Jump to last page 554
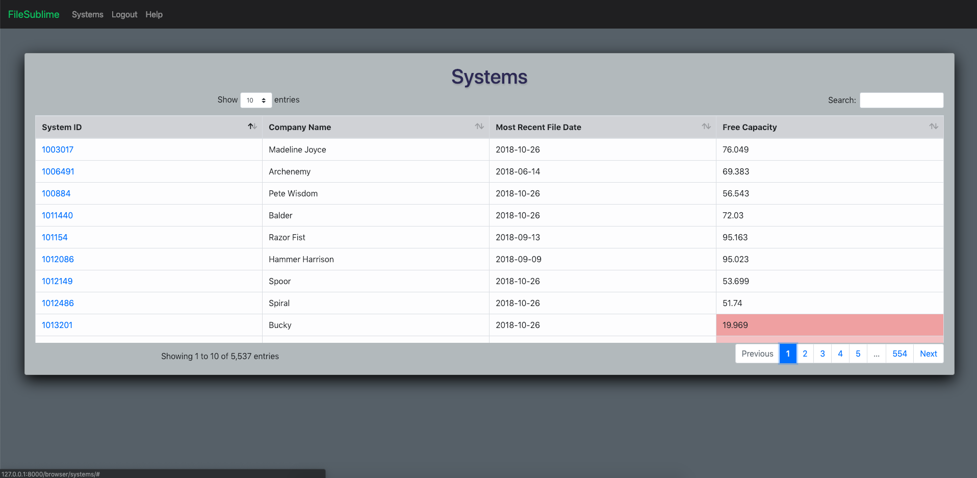 click(899, 354)
